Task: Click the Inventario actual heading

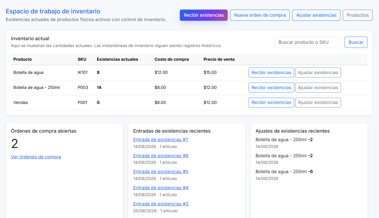Action: pyautogui.click(x=30, y=39)
